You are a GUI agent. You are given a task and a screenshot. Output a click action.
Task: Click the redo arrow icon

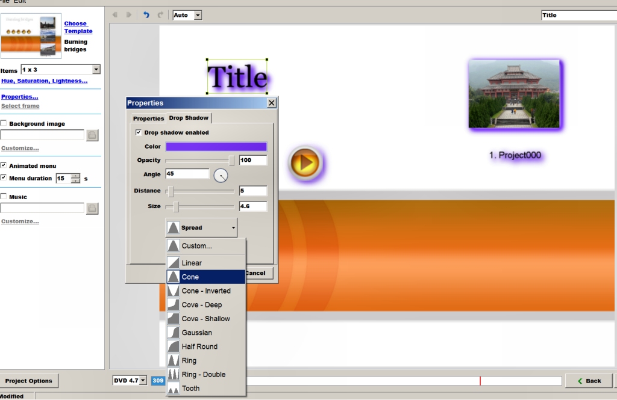point(160,15)
